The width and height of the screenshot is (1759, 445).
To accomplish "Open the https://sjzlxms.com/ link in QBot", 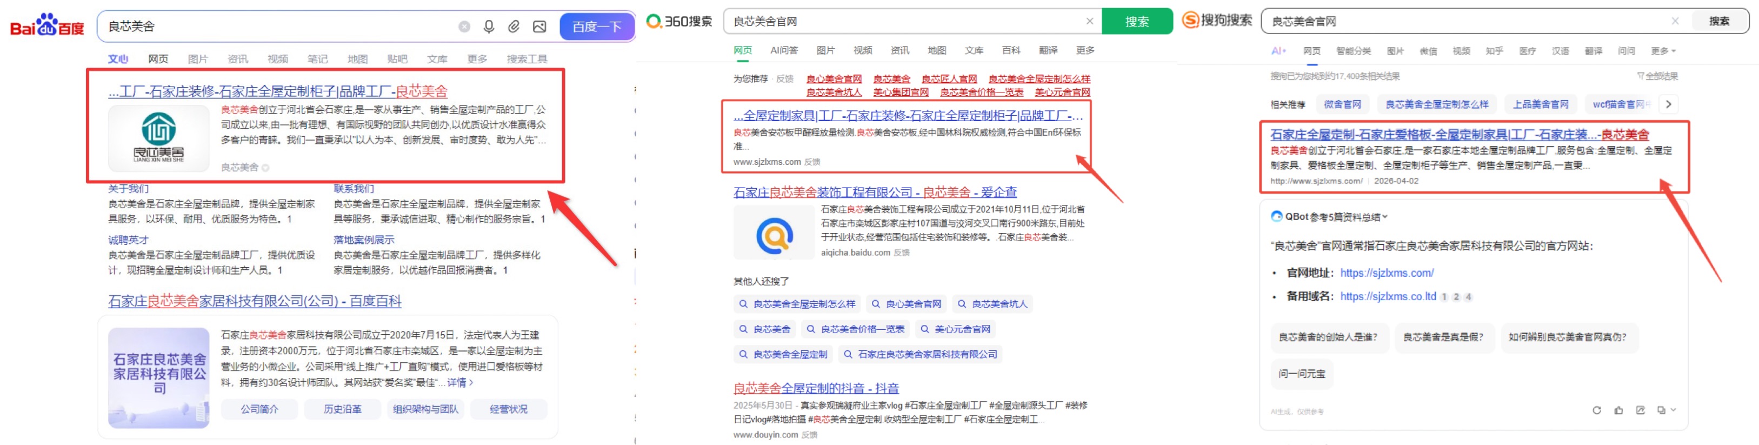I will pos(1387,273).
